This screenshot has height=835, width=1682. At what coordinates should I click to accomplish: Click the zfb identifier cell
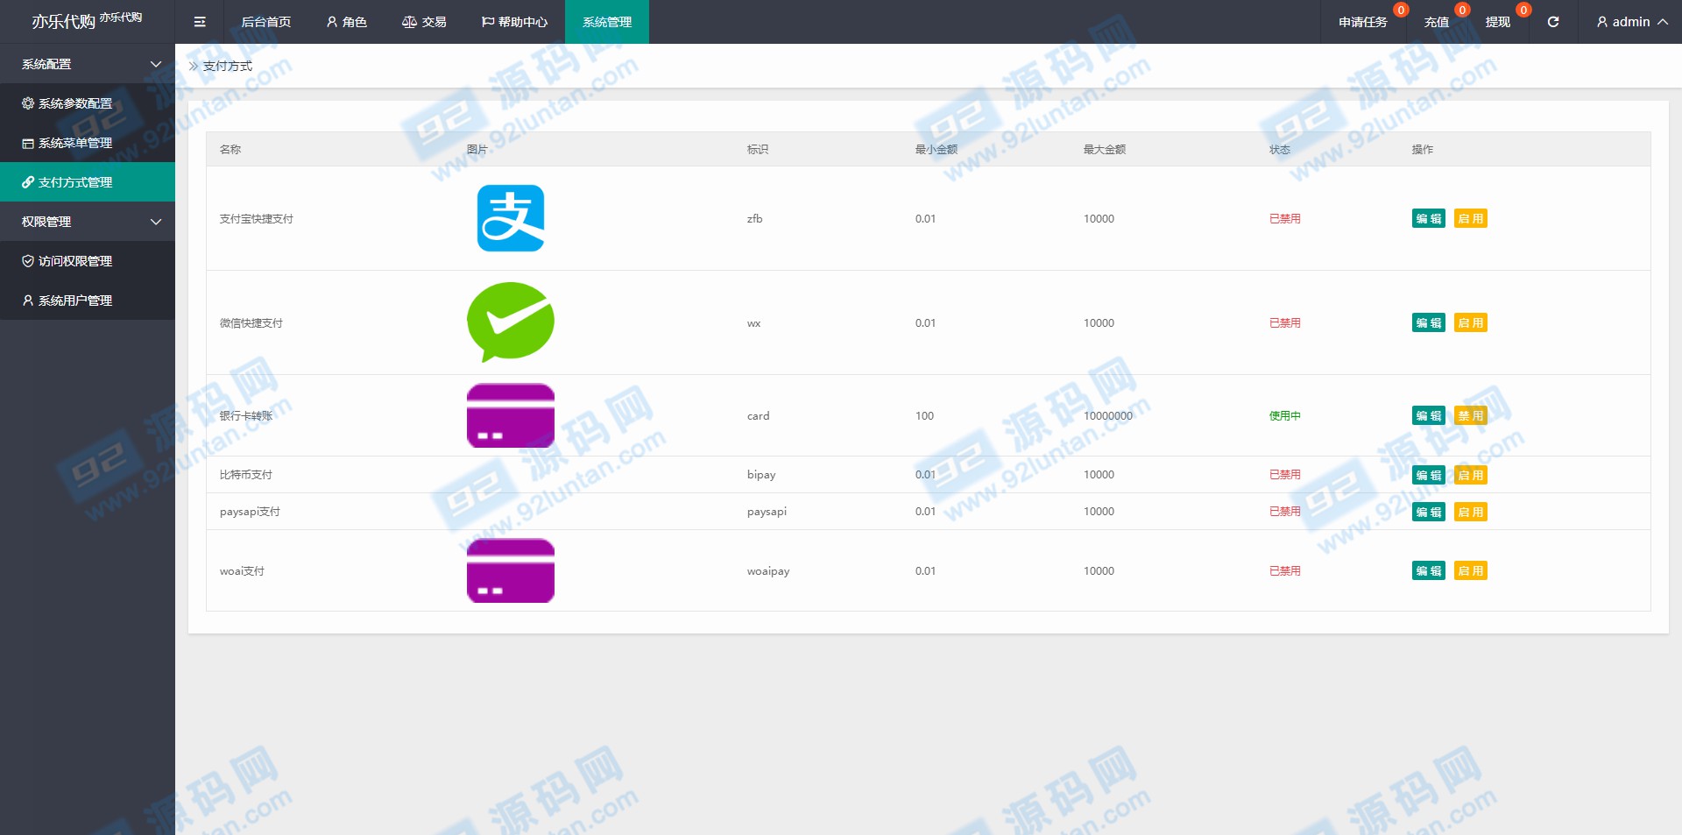point(755,218)
